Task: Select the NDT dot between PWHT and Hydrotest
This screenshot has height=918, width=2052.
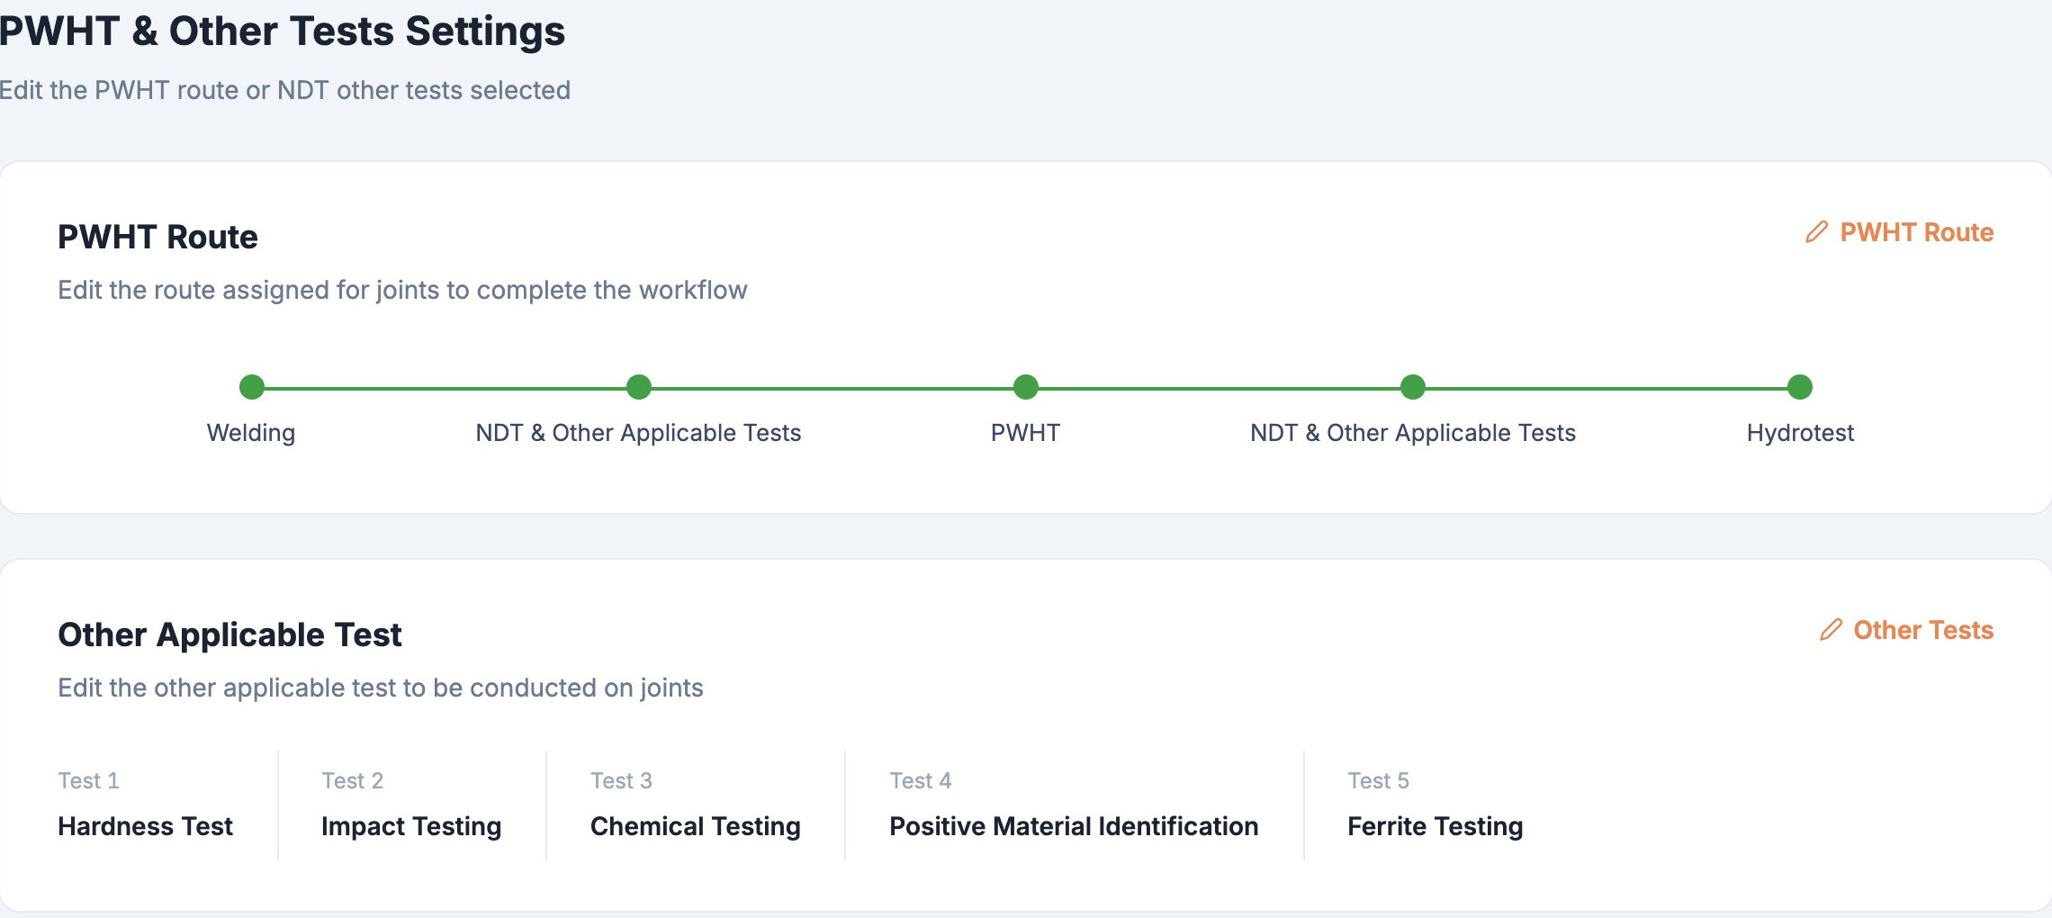Action: pyautogui.click(x=1413, y=387)
